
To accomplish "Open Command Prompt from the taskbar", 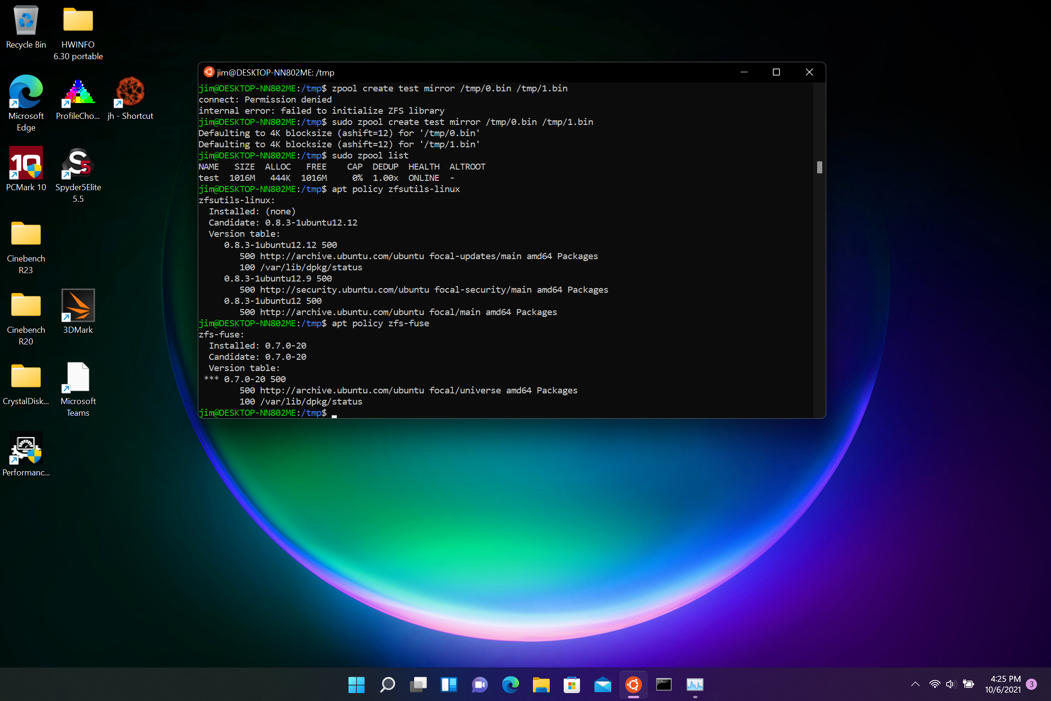I will [664, 685].
